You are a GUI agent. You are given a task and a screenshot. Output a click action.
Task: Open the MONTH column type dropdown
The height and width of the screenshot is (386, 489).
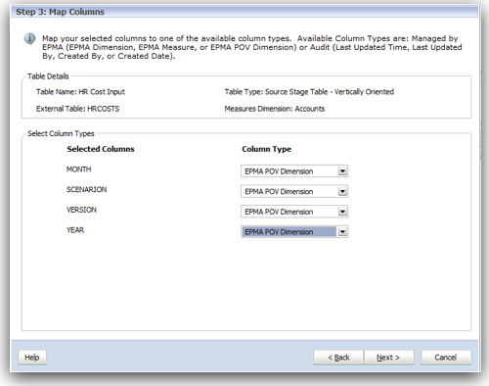294,171
